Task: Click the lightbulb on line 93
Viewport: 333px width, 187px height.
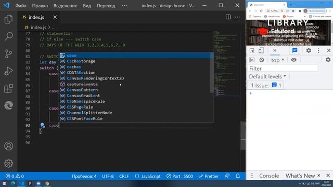Action: 43,125
